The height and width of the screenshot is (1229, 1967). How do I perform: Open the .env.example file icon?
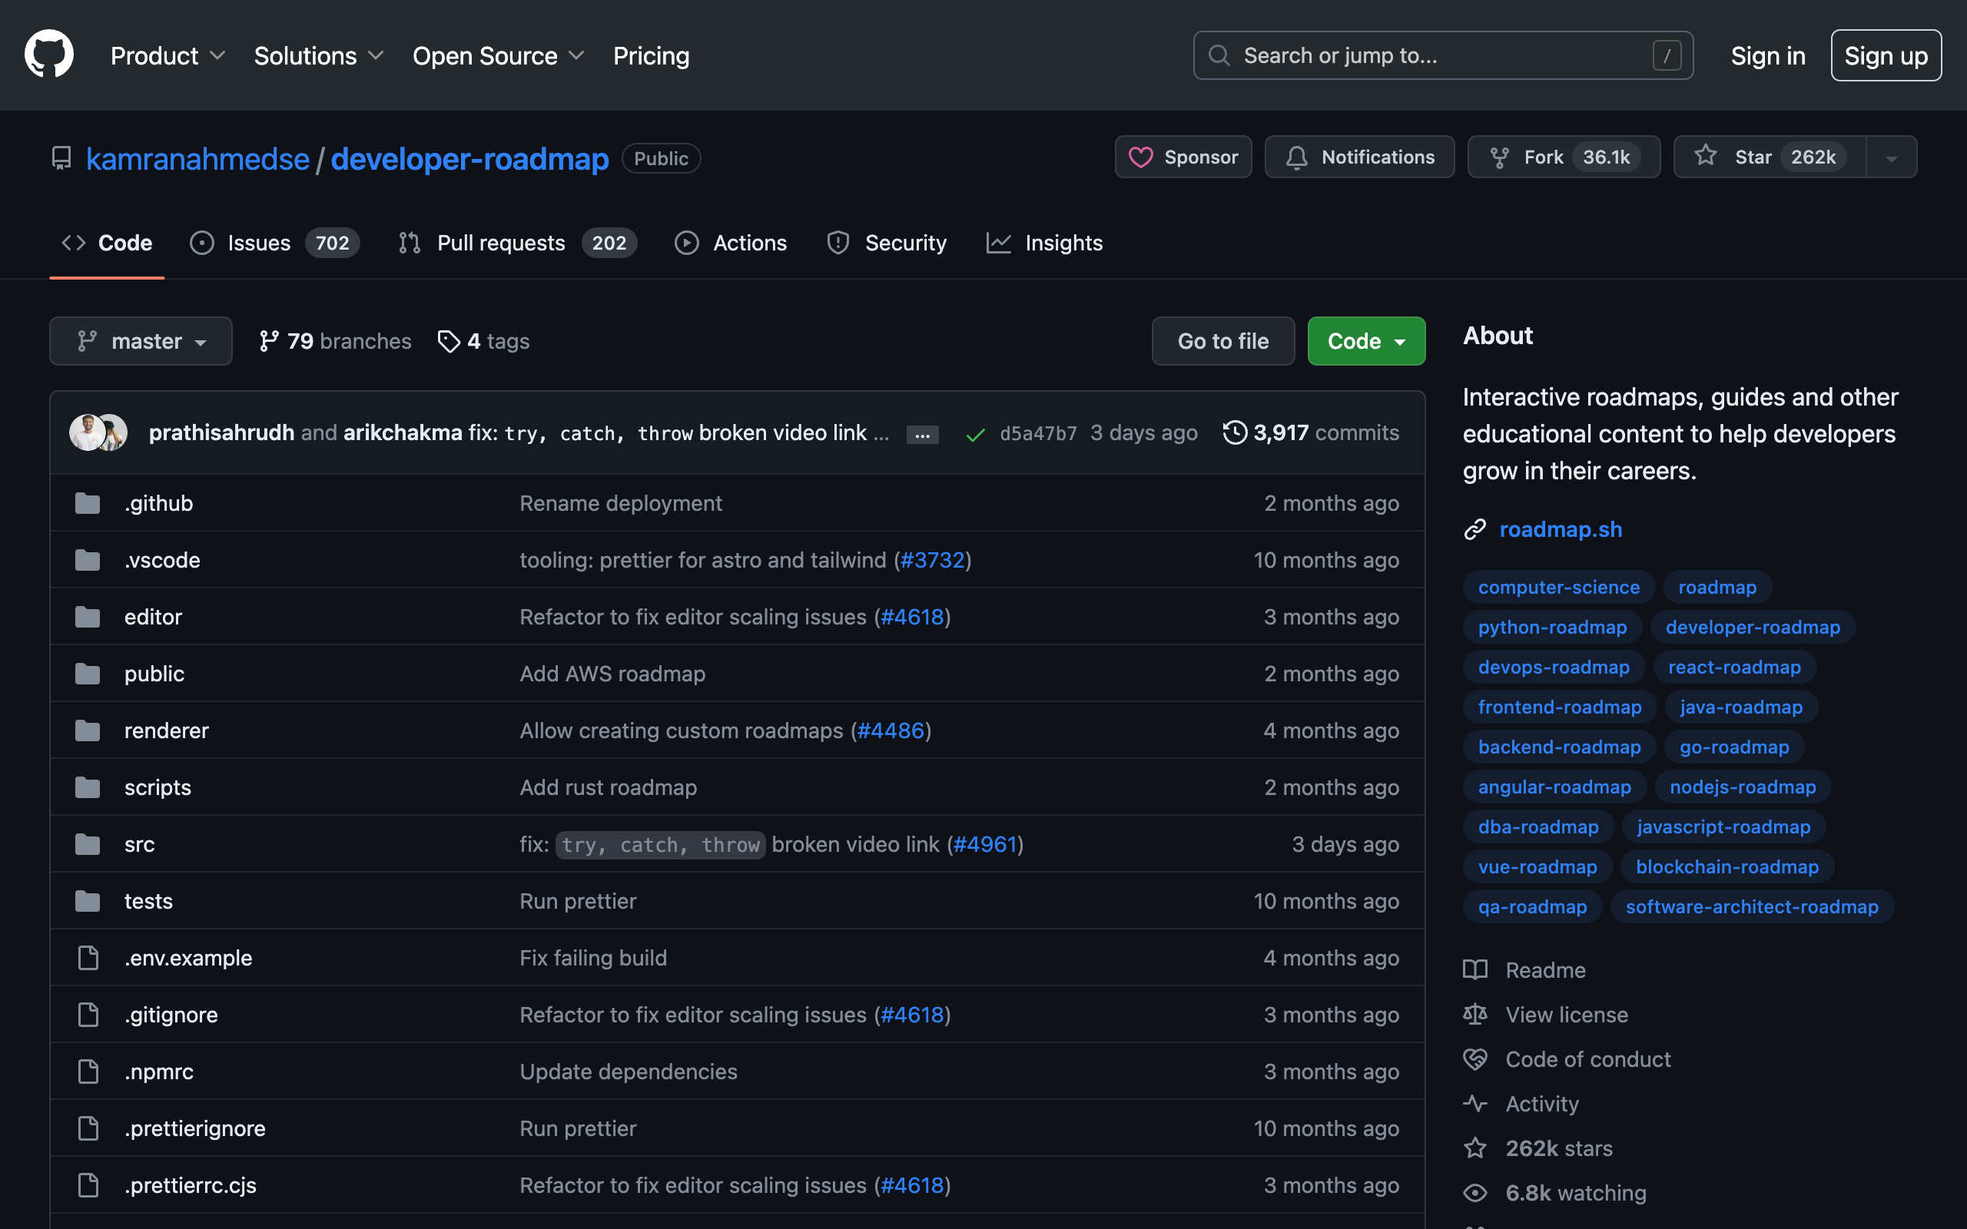(x=88, y=959)
